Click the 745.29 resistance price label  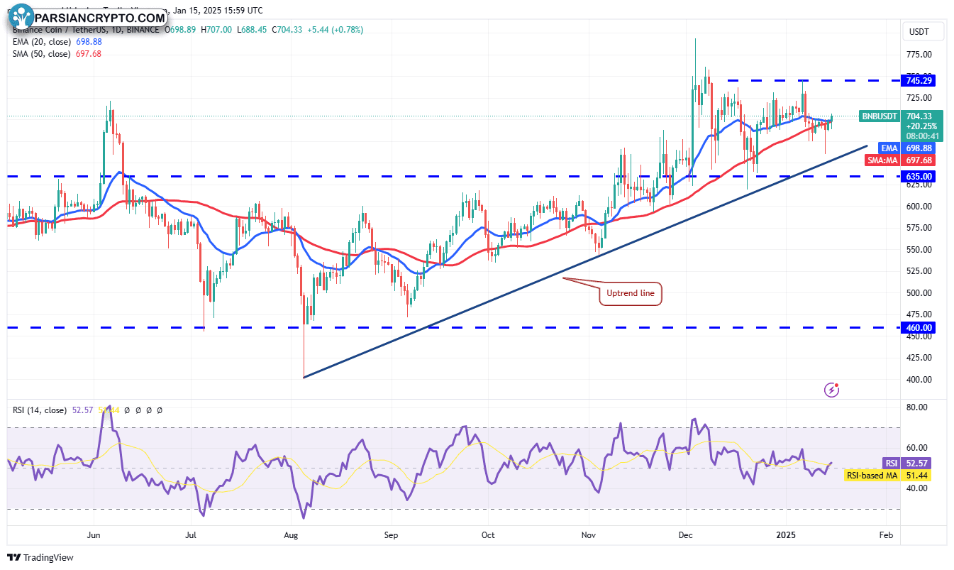(919, 80)
